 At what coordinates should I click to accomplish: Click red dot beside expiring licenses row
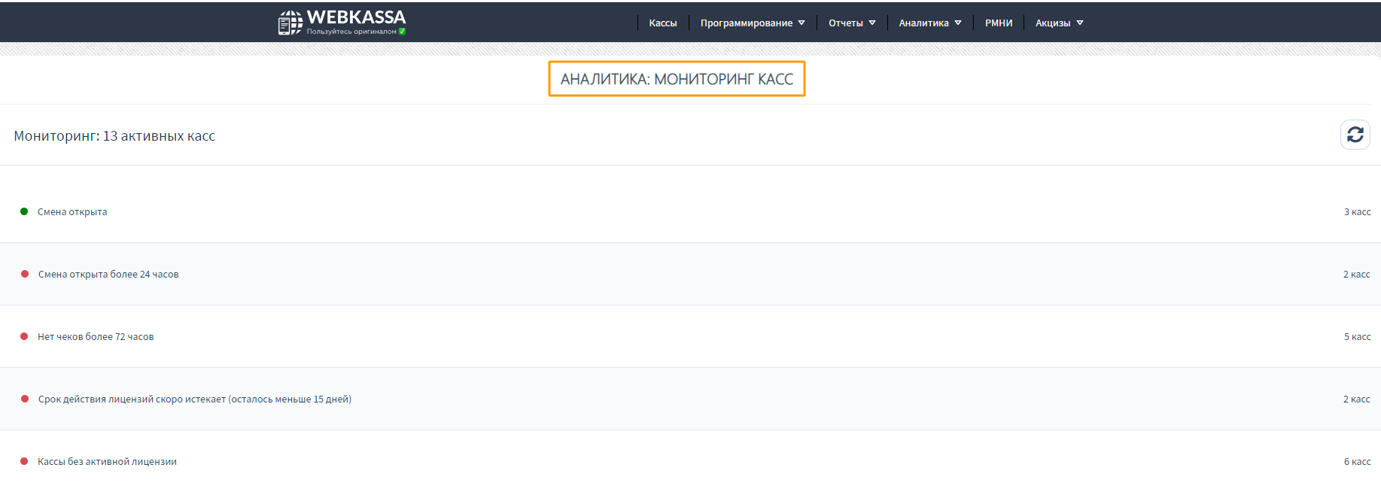pos(25,399)
